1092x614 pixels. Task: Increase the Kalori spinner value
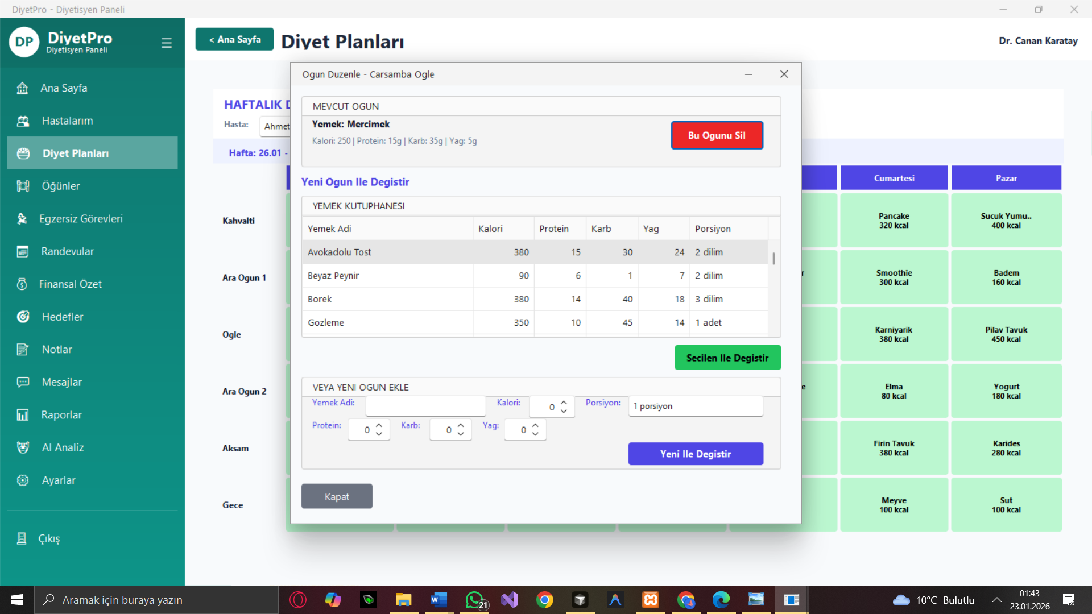coord(564,403)
